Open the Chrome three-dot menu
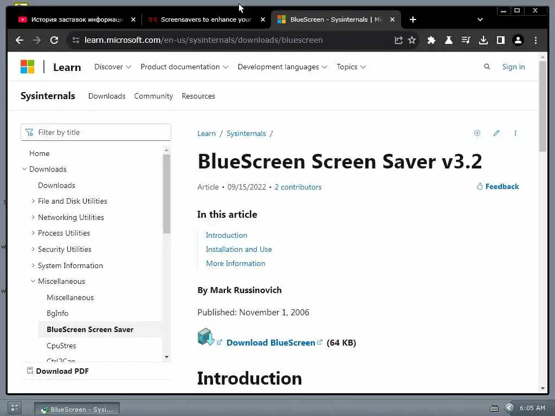The image size is (555, 416). pyautogui.click(x=535, y=40)
